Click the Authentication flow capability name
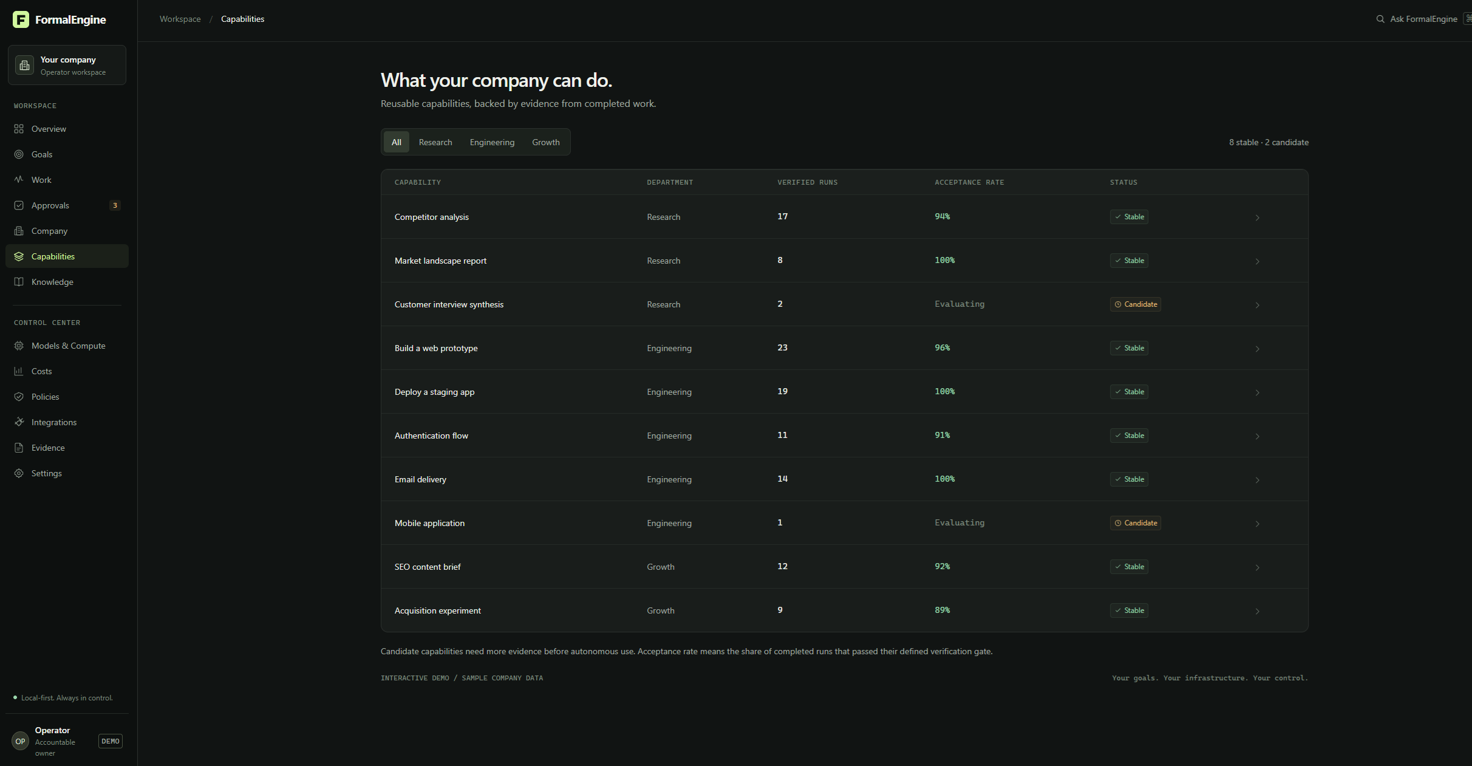The width and height of the screenshot is (1472, 766). [431, 436]
